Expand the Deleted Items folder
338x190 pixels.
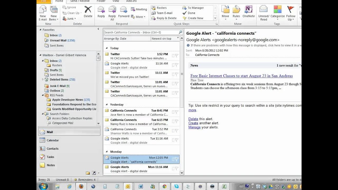coord(43,79)
